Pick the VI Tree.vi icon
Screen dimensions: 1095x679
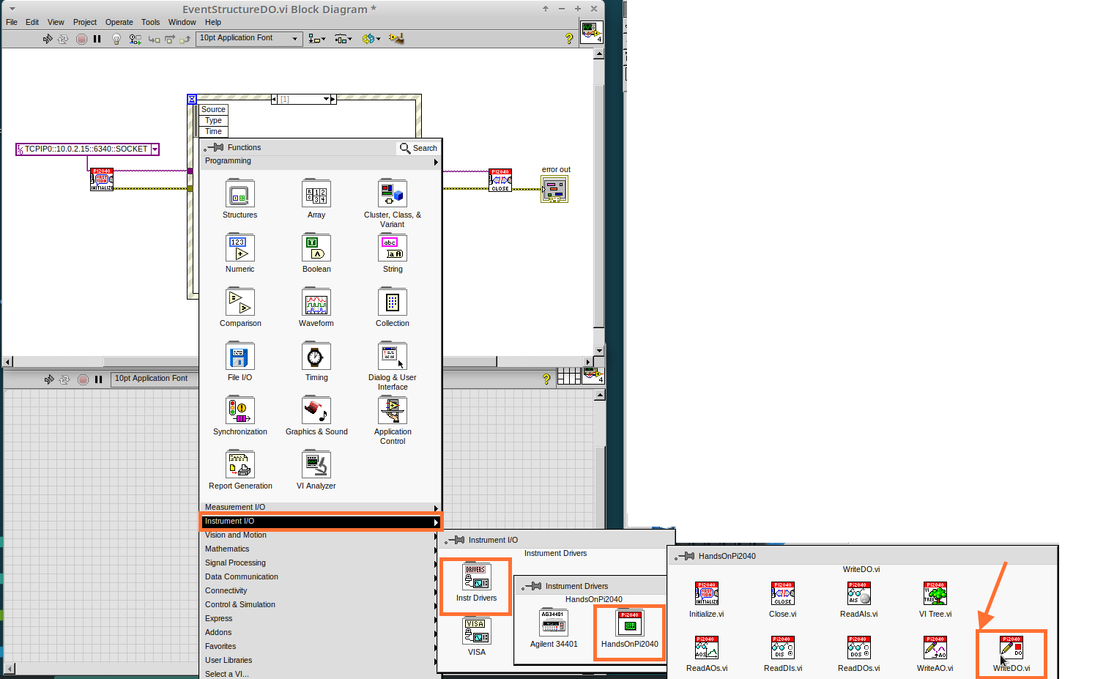pos(935,593)
